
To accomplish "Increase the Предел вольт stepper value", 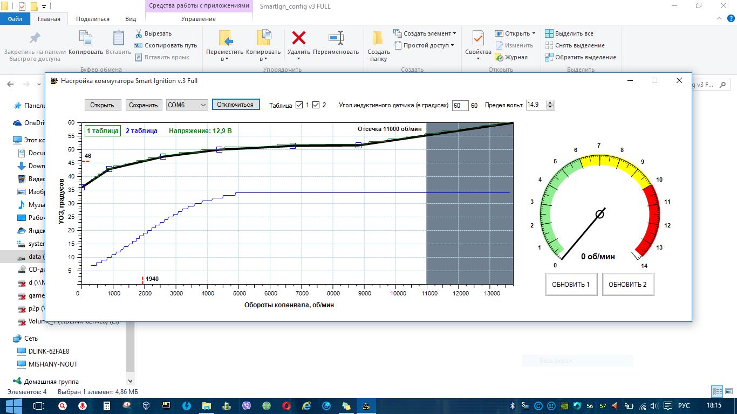I will 550,102.
